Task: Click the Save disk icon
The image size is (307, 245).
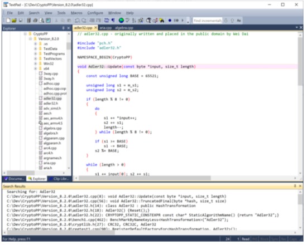Action: (x=20, y=20)
